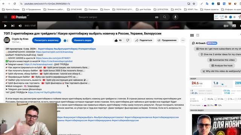This screenshot has height=135, width=241.
Task: Click the Поделиться share button
Action: tap(144, 40)
